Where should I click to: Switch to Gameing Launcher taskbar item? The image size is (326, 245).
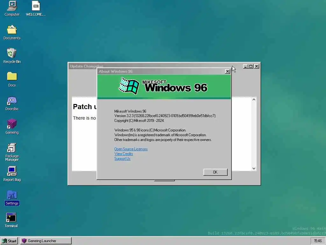click(x=46, y=241)
